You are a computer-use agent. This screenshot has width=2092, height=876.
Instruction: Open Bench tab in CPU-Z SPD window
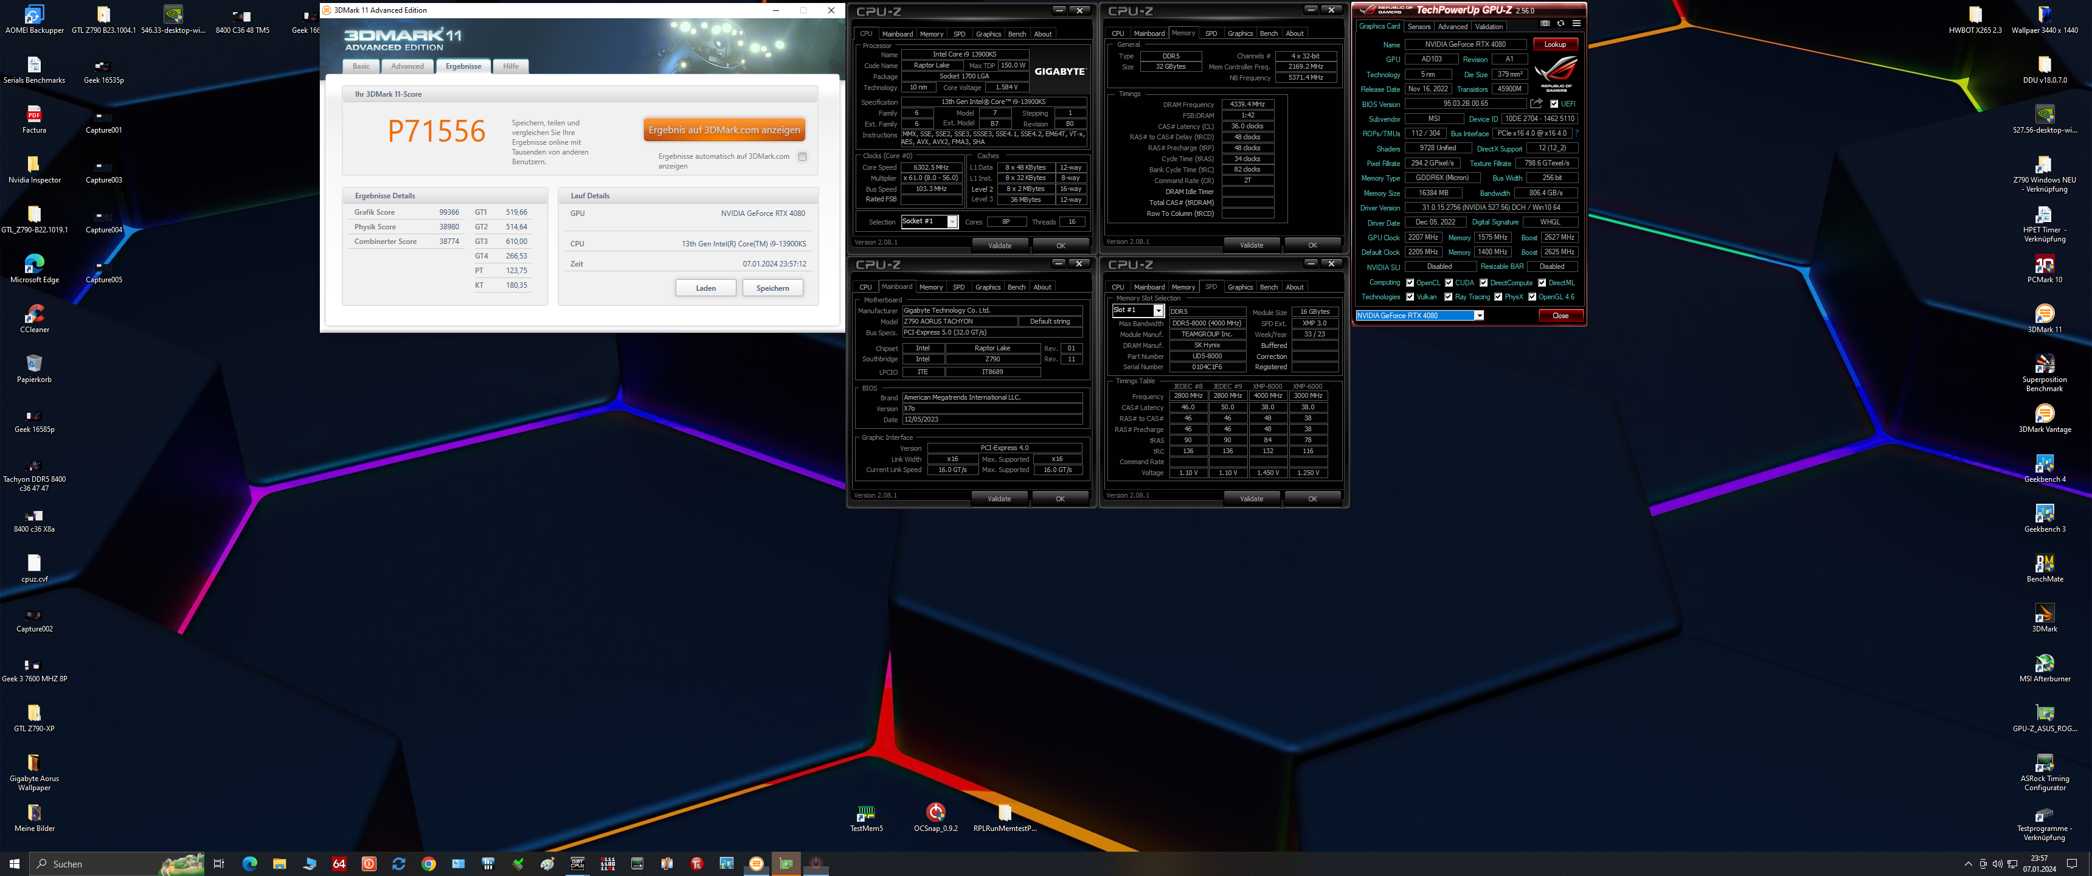(1269, 287)
